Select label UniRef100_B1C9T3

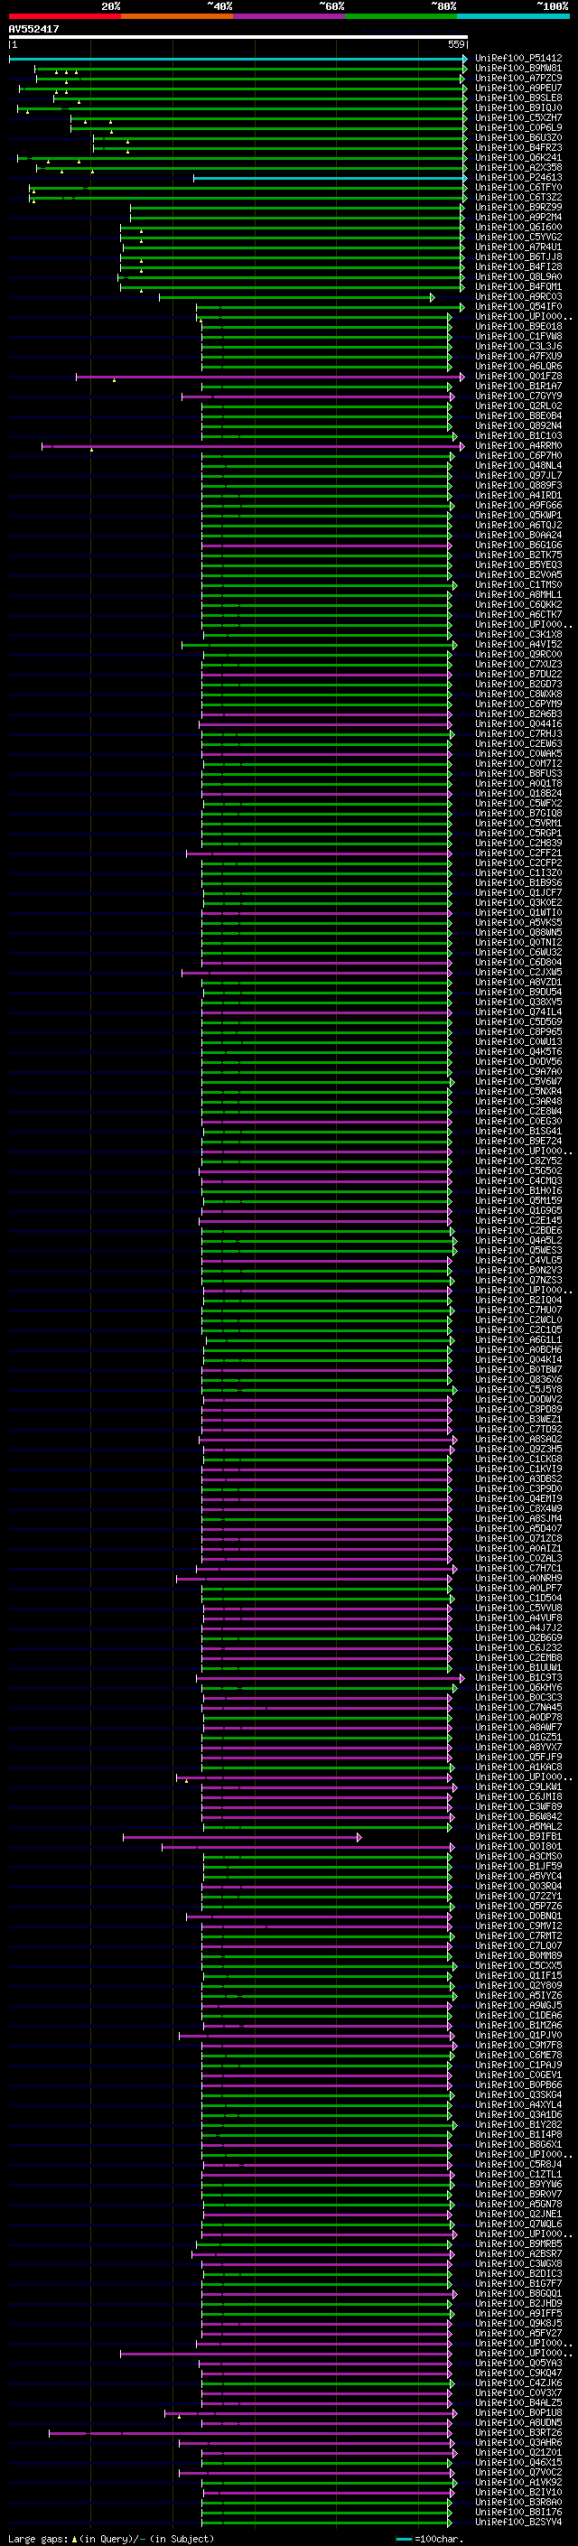pyautogui.click(x=518, y=1679)
